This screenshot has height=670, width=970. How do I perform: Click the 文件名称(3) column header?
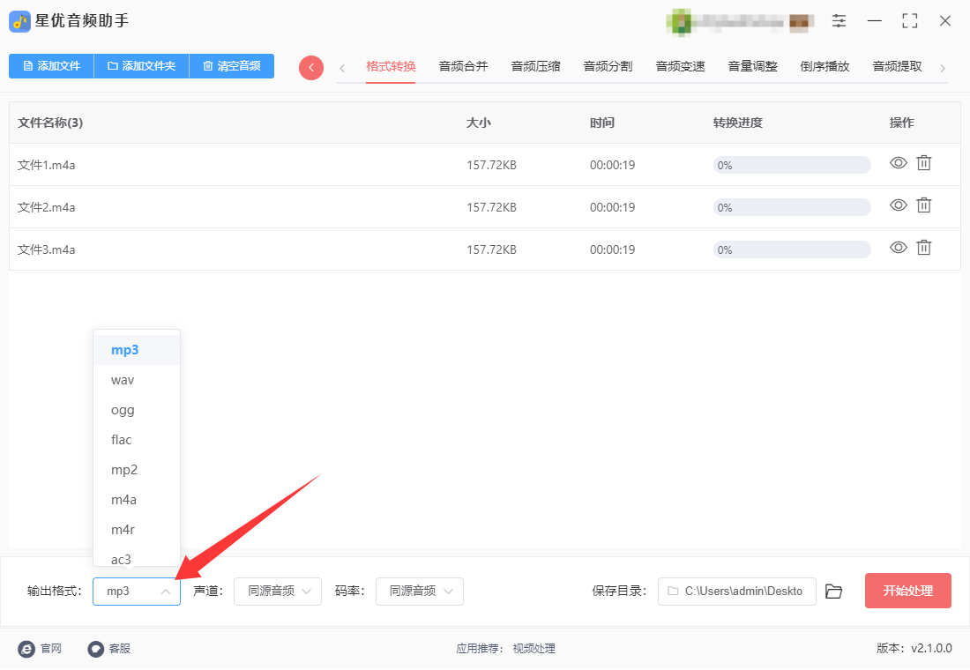[x=50, y=123]
